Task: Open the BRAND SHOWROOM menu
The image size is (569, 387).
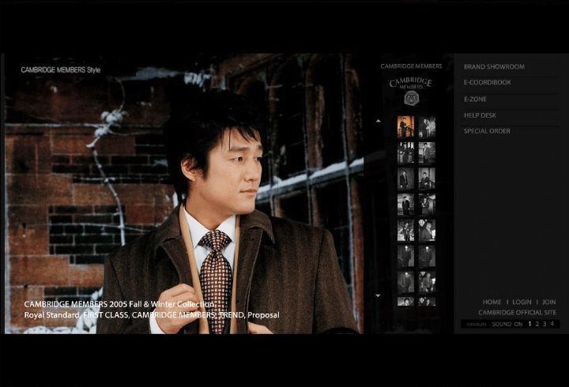Action: click(x=494, y=66)
